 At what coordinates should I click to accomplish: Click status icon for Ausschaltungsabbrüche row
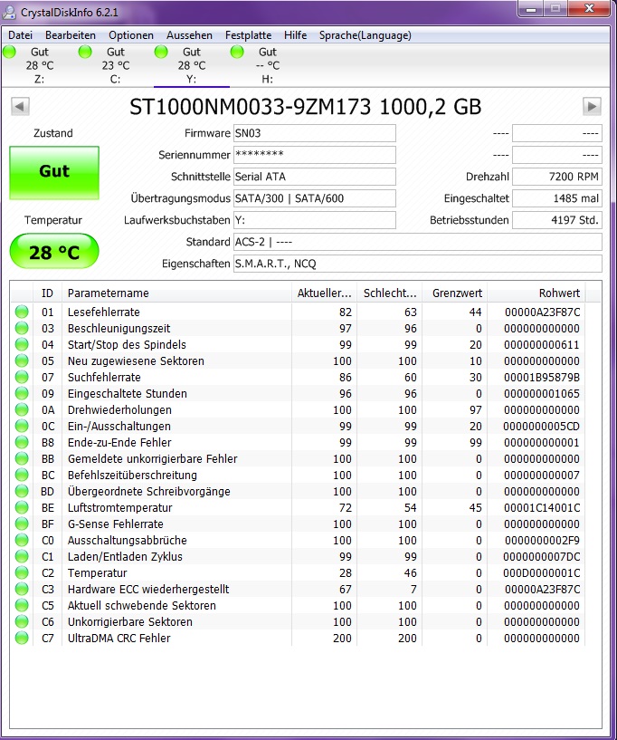click(x=22, y=540)
